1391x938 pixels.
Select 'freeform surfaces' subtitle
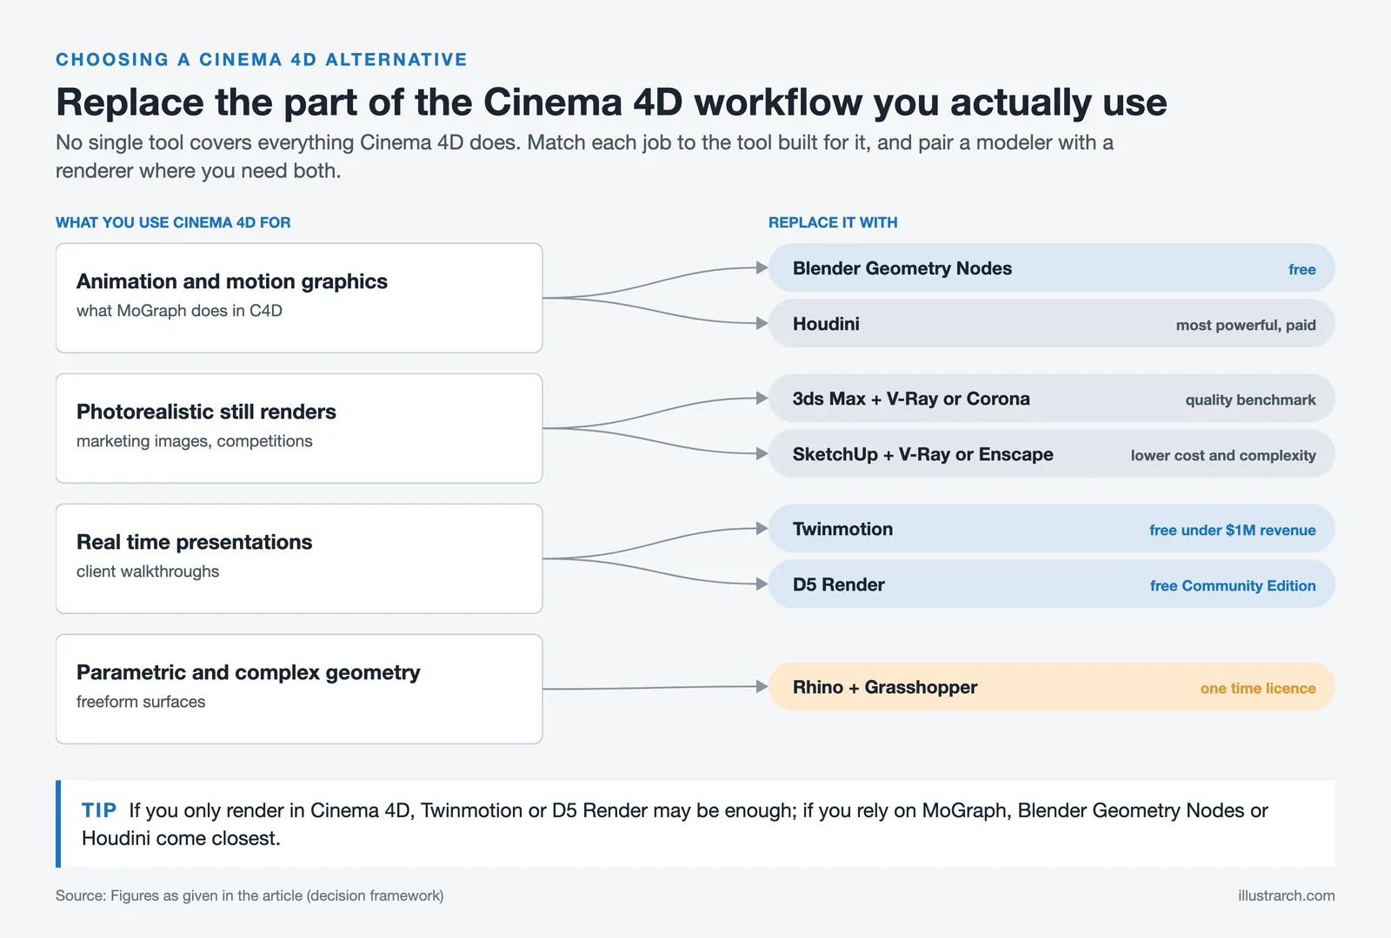[141, 702]
